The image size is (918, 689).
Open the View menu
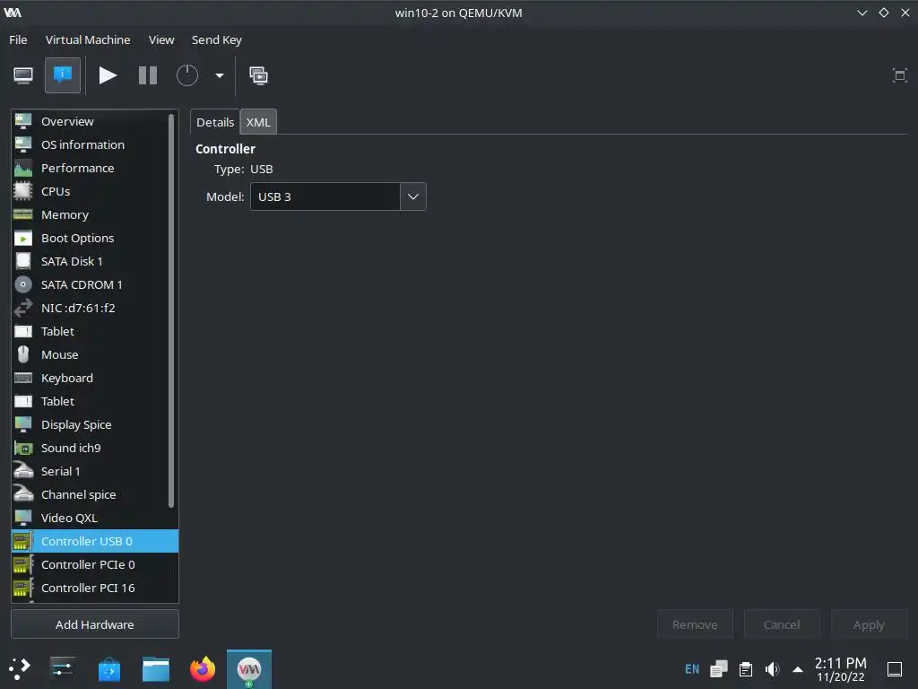pos(161,39)
